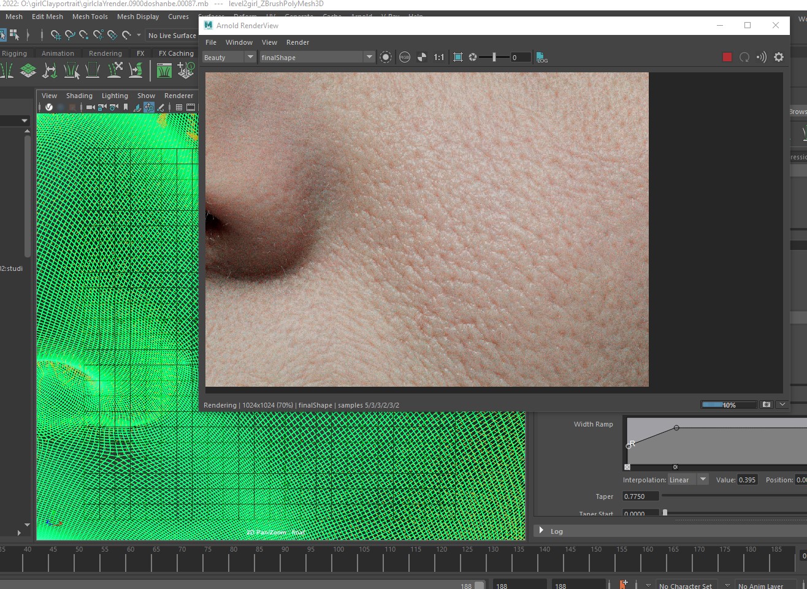Image resolution: width=807 pixels, height=589 pixels.
Task: Open the Render menu in RenderView
Action: [297, 42]
